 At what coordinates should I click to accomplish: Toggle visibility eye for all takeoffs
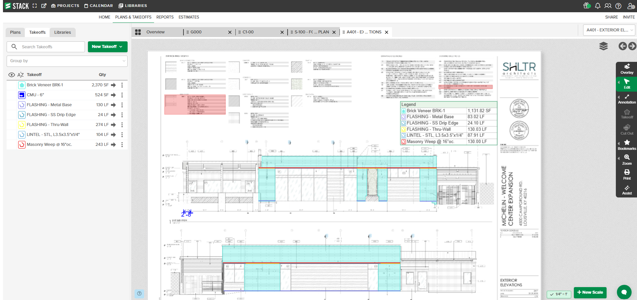12,75
